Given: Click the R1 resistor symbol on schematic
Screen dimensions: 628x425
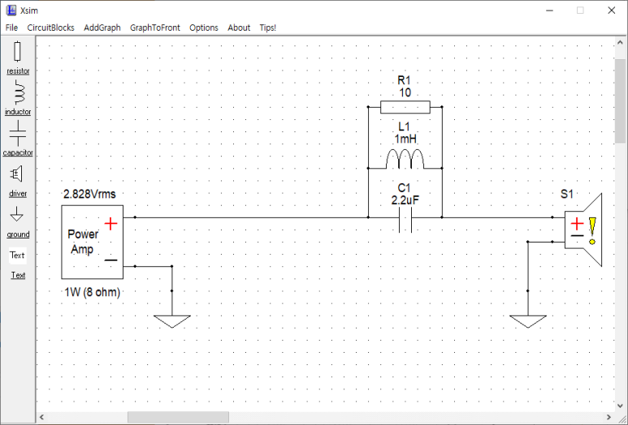Looking at the screenshot, I should coord(405,107).
